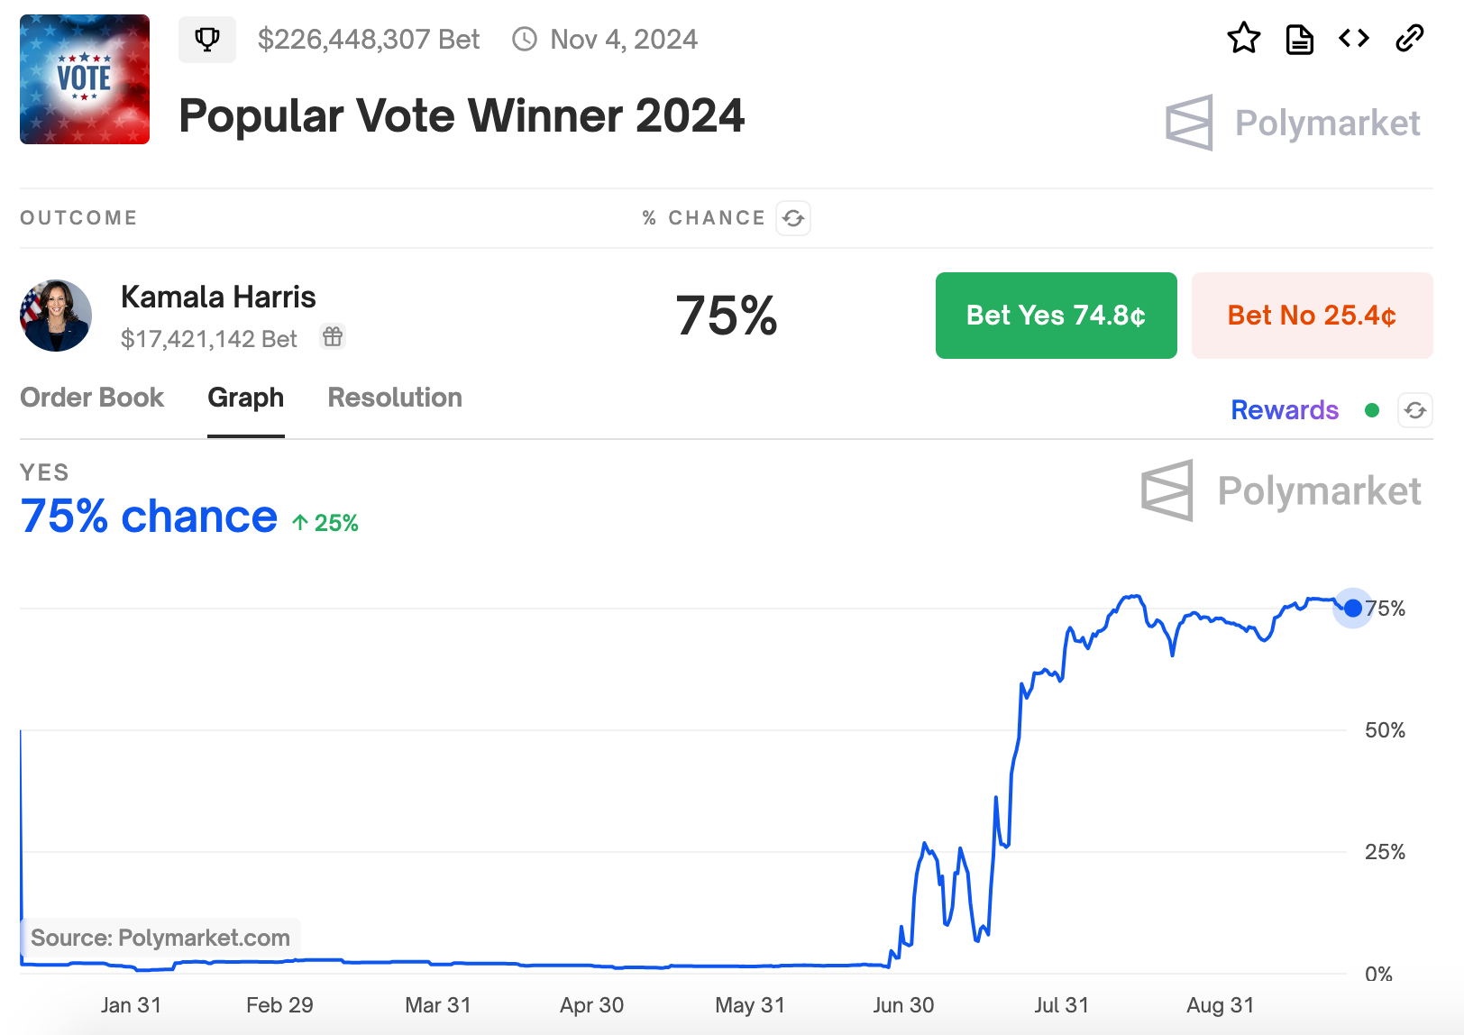The image size is (1464, 1035).
Task: Click the Popular Vote Winner market thumbnail
Action: (x=84, y=79)
